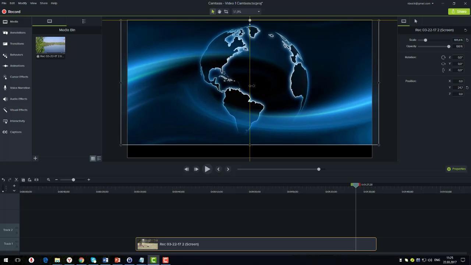Open visual properties filmstrip tab
Image resolution: width=471 pixels, height=265 pixels.
pos(404,21)
